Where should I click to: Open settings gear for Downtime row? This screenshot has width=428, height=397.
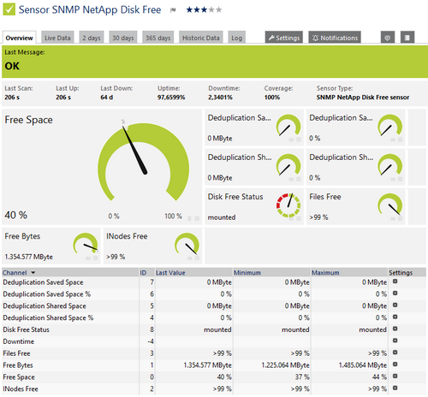(395, 341)
